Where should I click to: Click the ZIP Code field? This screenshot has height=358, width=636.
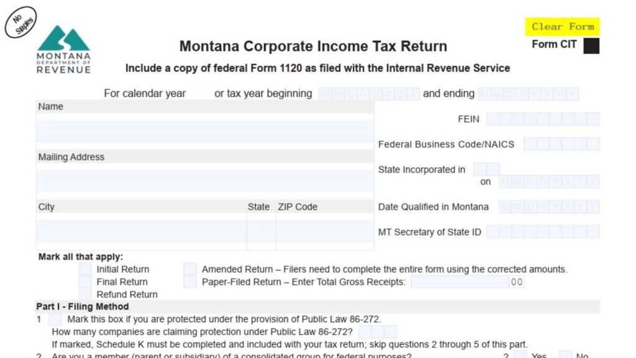pos(323,229)
